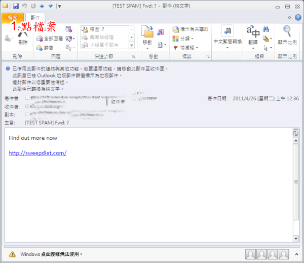Open the Zoom (顯示比例) magnifier
Image resolution: width=304 pixels, height=263 pixels.
pos(287,34)
